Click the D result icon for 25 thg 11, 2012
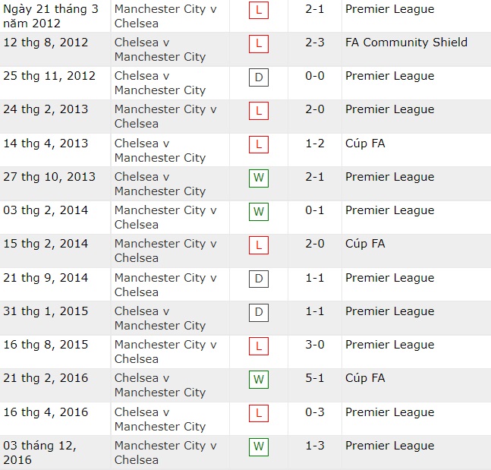491x470 pixels. pos(259,77)
